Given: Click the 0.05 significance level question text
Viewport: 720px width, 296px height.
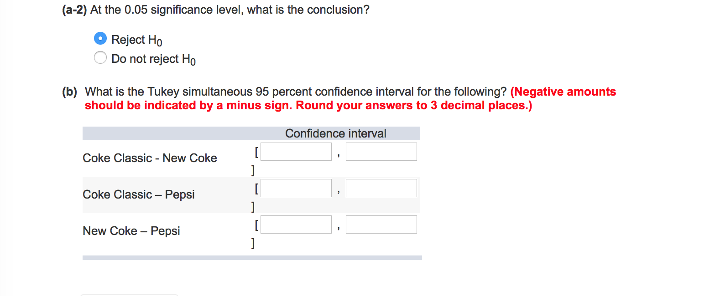Looking at the screenshot, I should (230, 10).
